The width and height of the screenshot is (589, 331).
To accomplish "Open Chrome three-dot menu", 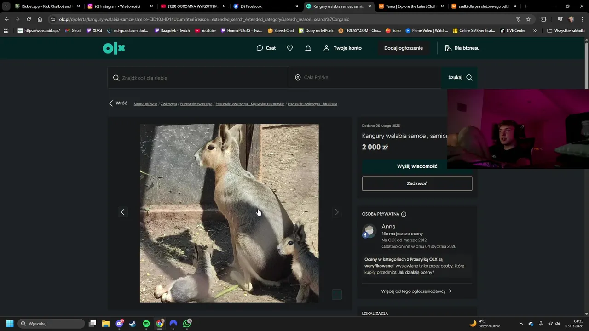I will coord(583,19).
